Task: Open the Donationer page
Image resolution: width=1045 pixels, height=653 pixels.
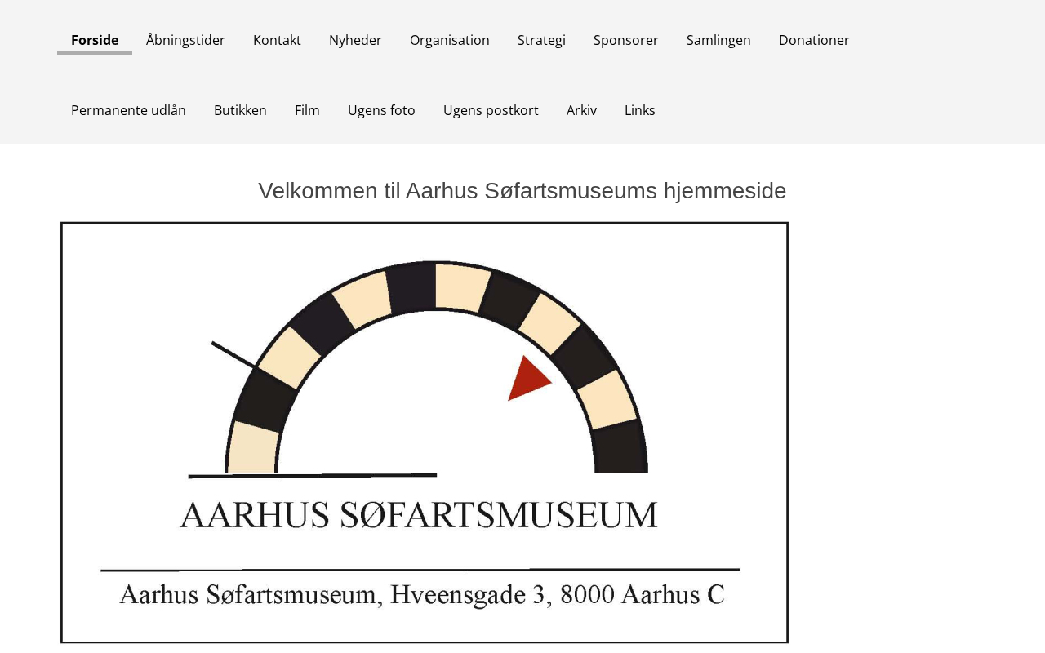Action: [x=814, y=40]
